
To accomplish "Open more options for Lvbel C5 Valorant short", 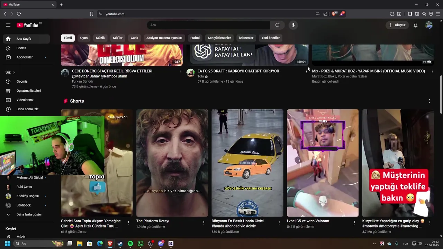I will pyautogui.click(x=354, y=223).
